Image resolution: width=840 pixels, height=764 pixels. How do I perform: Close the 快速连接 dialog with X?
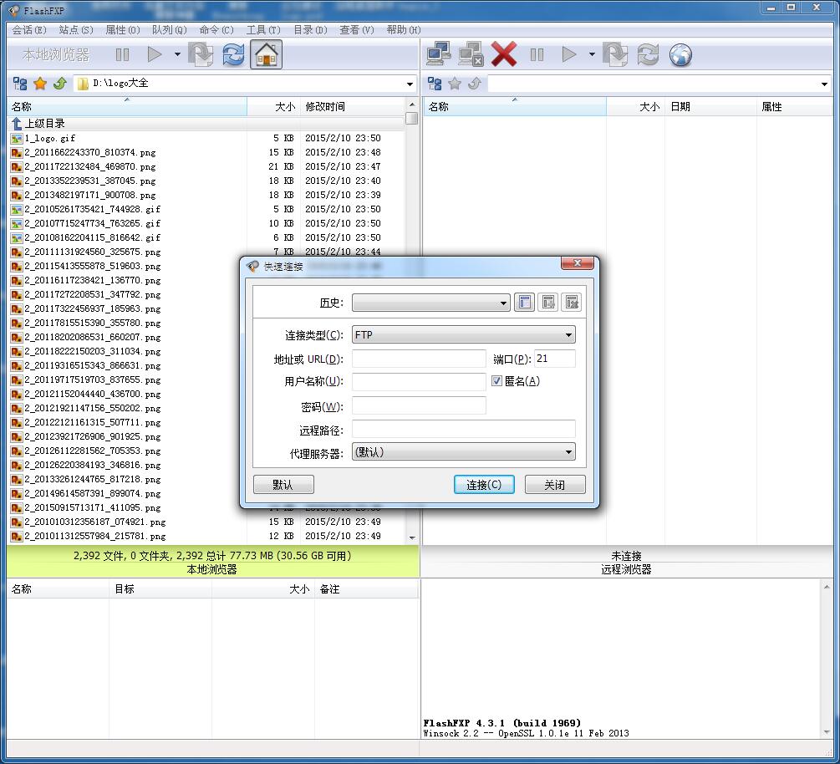click(x=578, y=263)
